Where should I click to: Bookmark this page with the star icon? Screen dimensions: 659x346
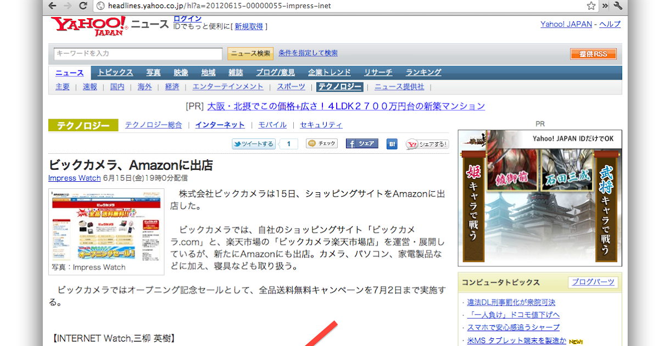[591, 6]
